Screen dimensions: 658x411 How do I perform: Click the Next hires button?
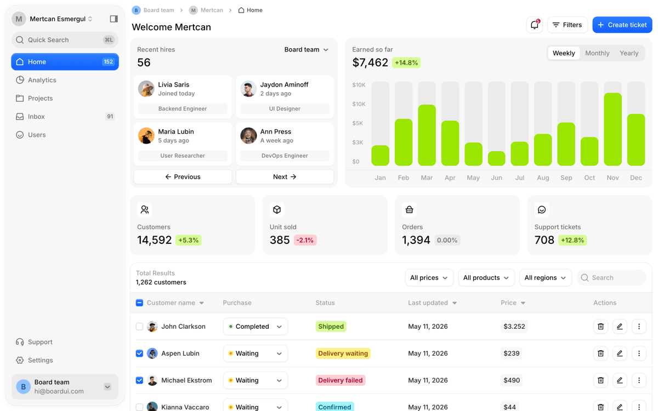[x=285, y=177]
